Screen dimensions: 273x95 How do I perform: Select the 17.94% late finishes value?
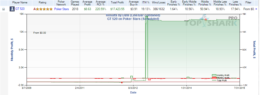(x=235, y=9)
